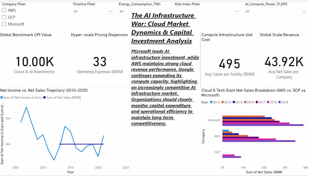Click the 'Year' legend label in bar chart

[205, 102]
